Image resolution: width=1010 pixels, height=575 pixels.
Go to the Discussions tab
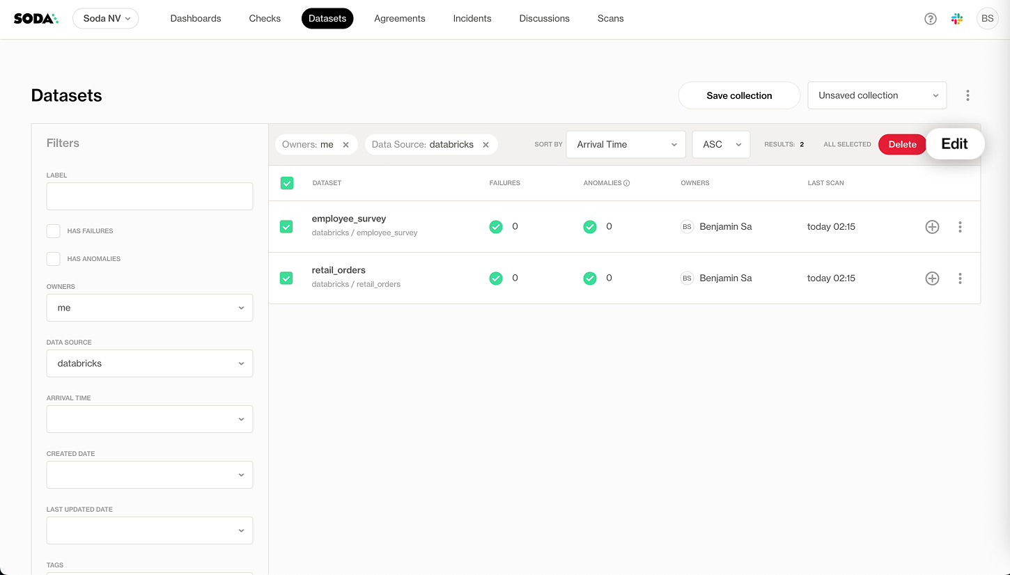[x=545, y=19]
